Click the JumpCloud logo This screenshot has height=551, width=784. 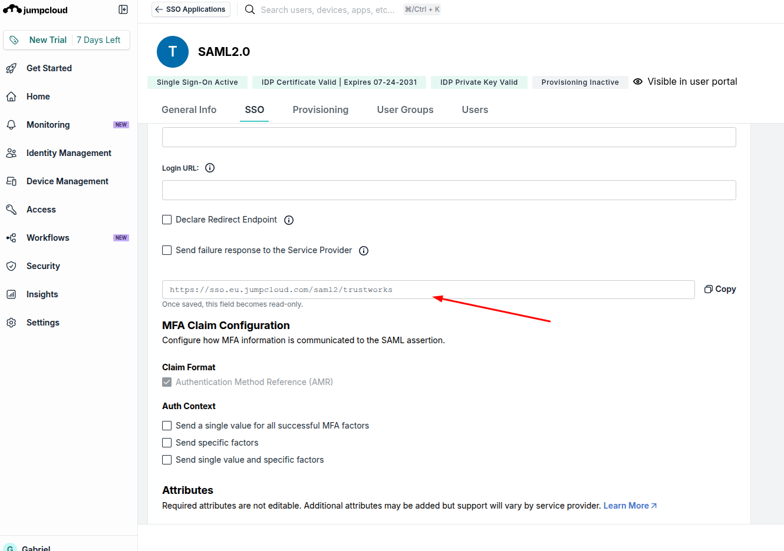[35, 9]
